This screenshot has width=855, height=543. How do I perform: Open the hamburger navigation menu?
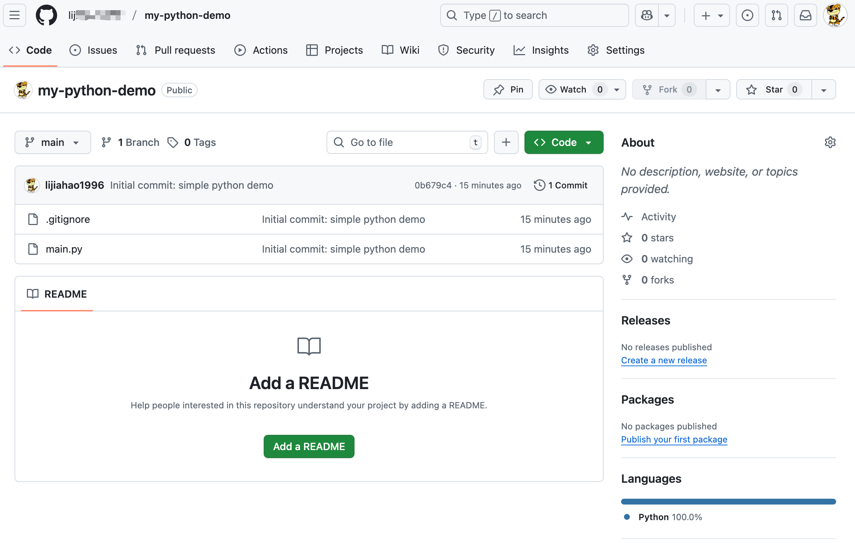tap(15, 15)
